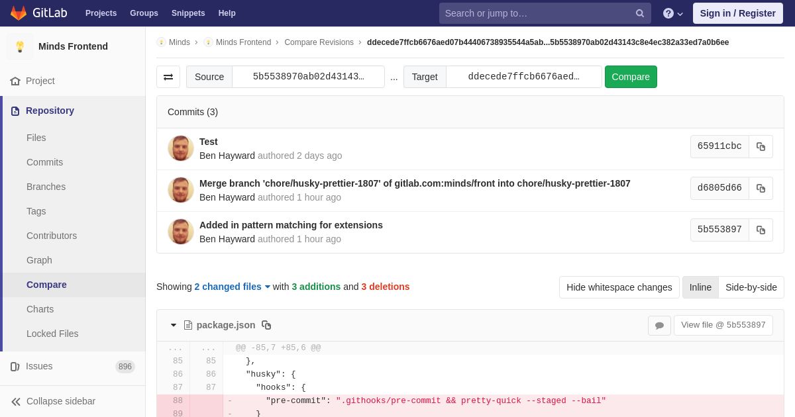Click the Repository icon in sidebar
Viewport: 795px width, 417px height.
[x=15, y=111]
